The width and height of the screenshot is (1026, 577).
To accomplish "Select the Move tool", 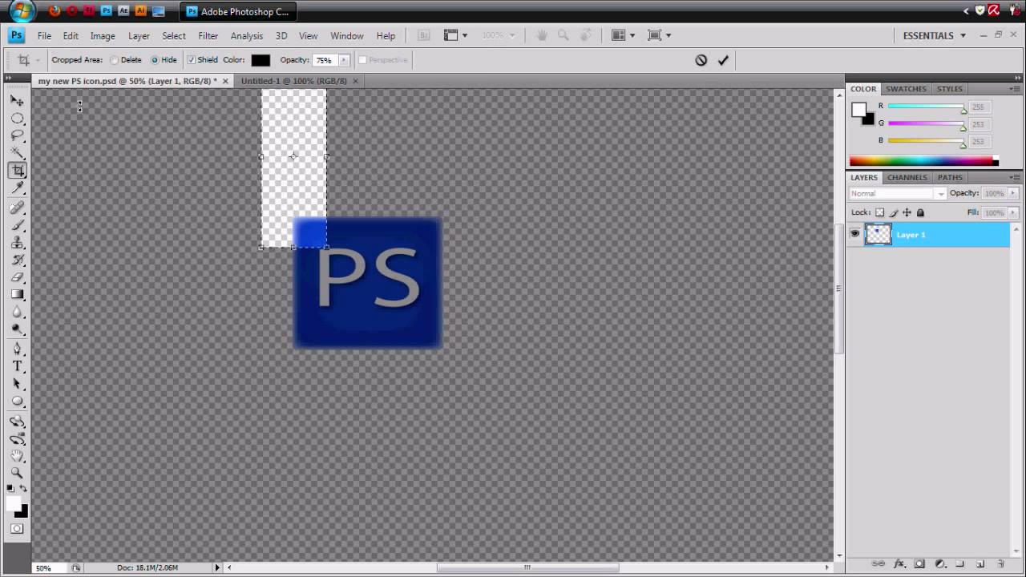I will (18, 99).
